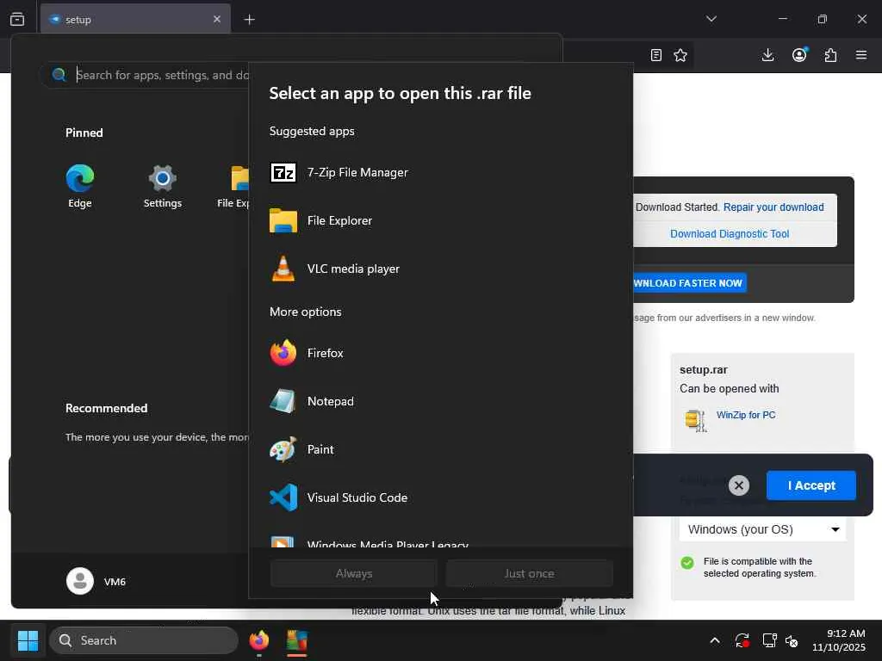
Task: Open the extensions puzzle icon
Action: pyautogui.click(x=831, y=55)
